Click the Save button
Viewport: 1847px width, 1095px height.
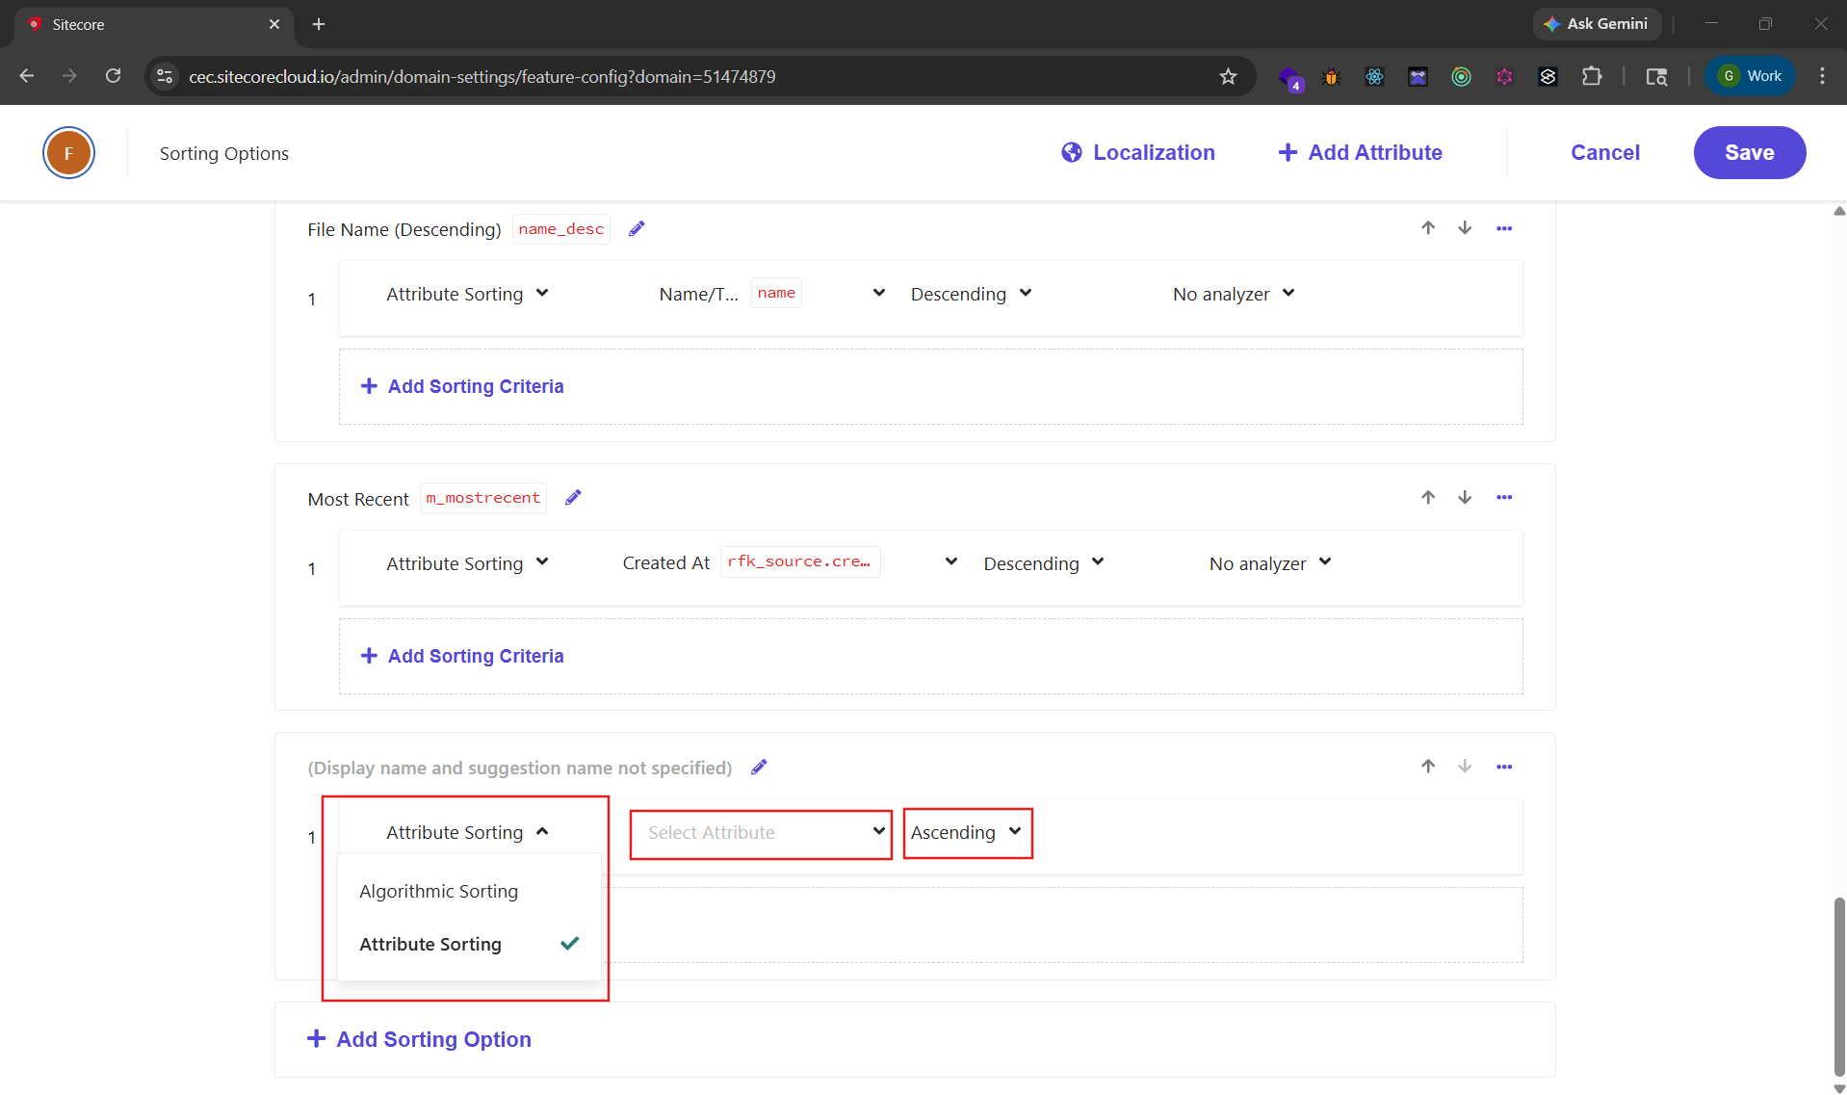1749,153
